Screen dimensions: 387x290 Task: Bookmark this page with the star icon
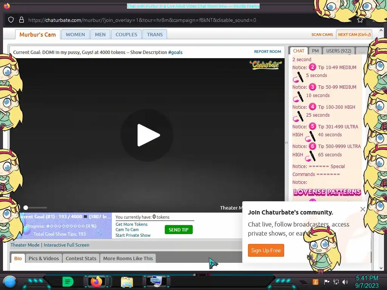click(x=360, y=20)
